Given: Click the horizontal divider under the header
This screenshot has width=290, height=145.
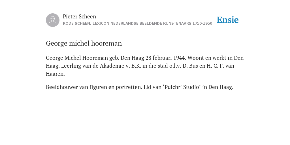Looking at the screenshot, I should point(145,32).
